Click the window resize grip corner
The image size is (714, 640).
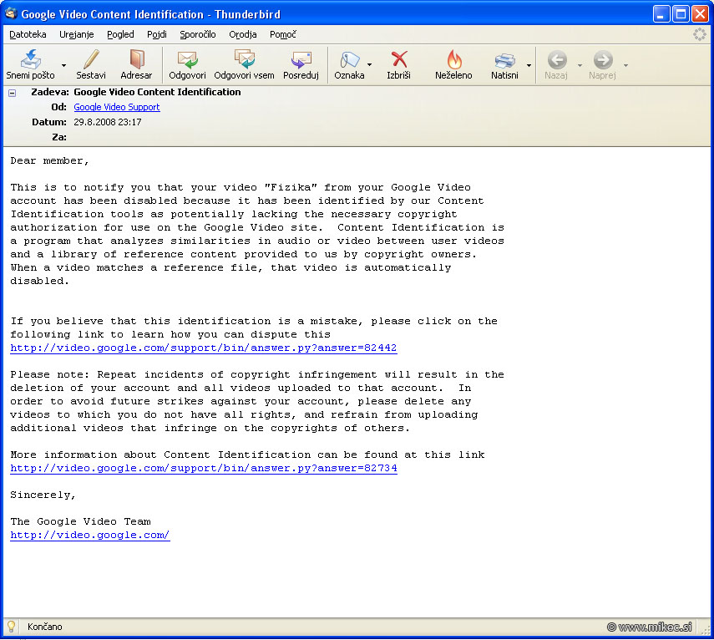[706, 631]
